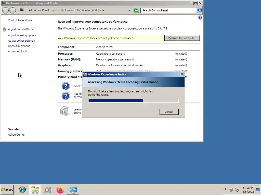Screen dimensions: 261x195
Task: Click the network tray icon
Action: point(230,189)
